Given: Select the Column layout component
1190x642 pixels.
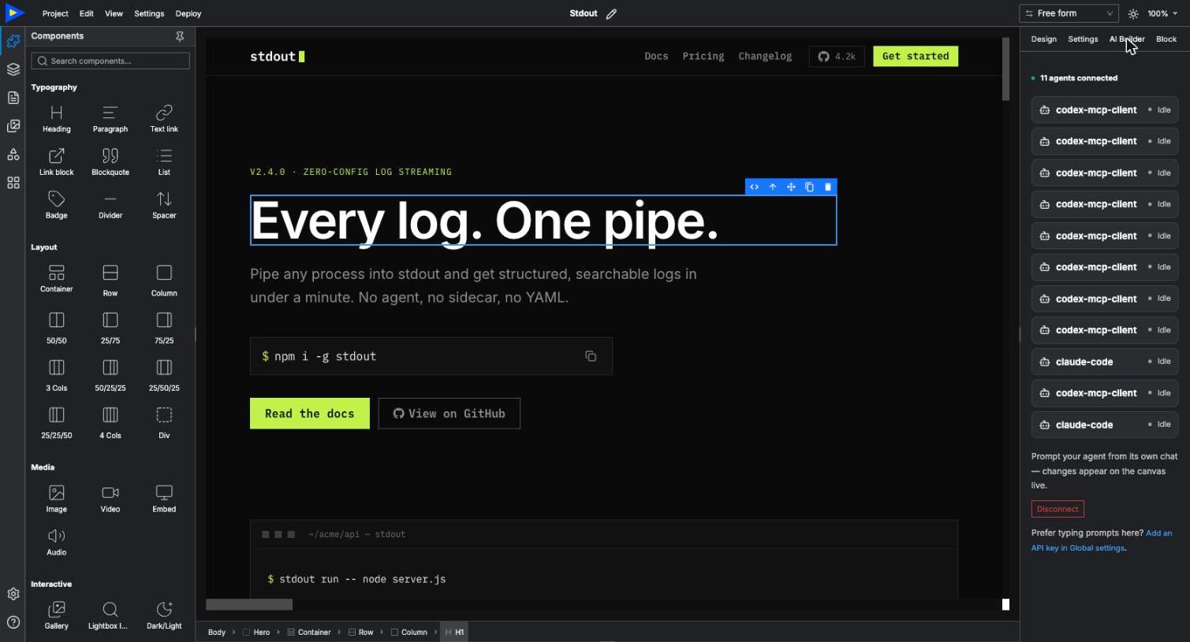Looking at the screenshot, I should 164,280.
